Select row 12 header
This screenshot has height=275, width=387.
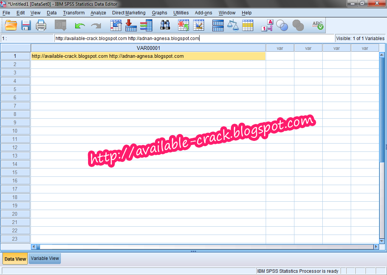pos(15,147)
